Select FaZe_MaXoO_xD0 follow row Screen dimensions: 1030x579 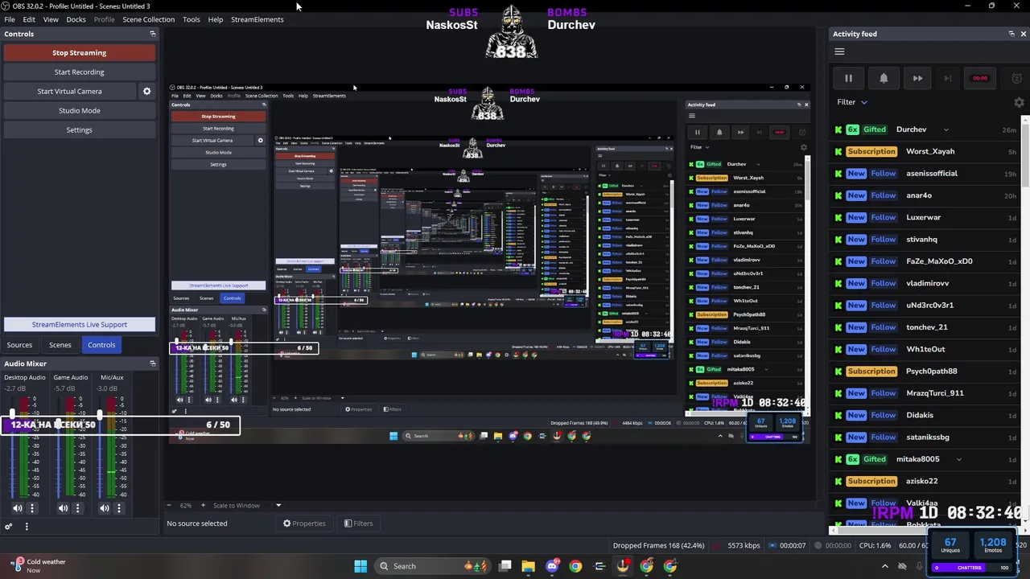[x=925, y=261]
